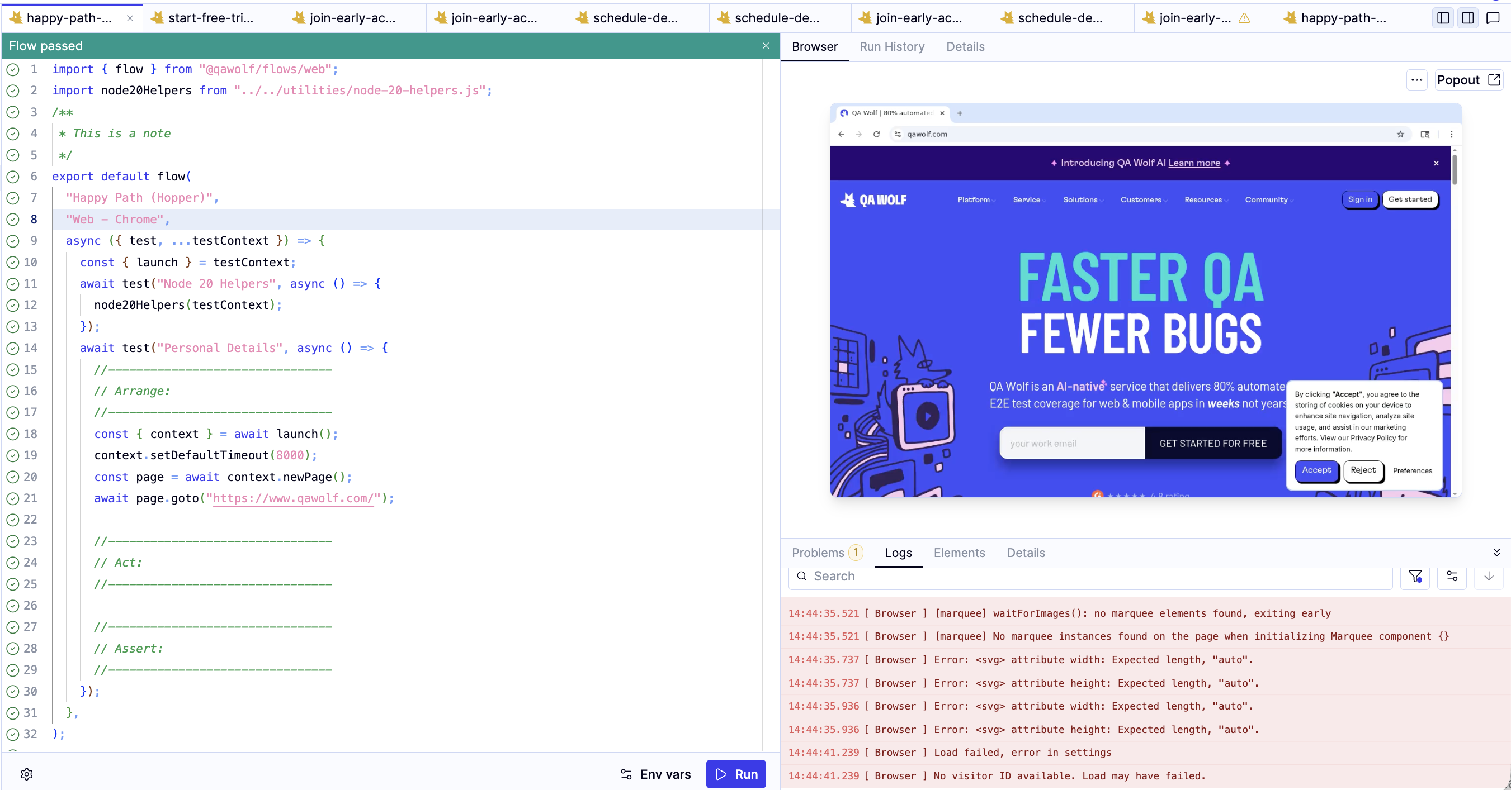
Task: Switch to the Run History tab
Action: (x=891, y=47)
